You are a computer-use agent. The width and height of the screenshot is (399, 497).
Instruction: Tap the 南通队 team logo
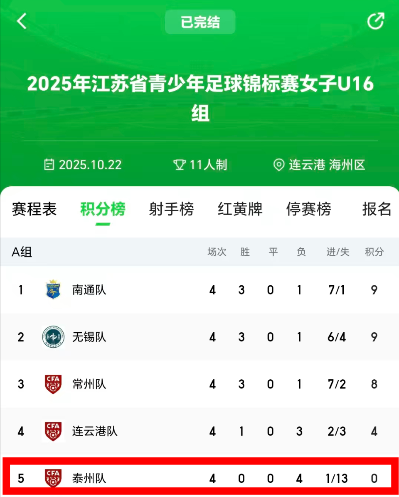53,290
